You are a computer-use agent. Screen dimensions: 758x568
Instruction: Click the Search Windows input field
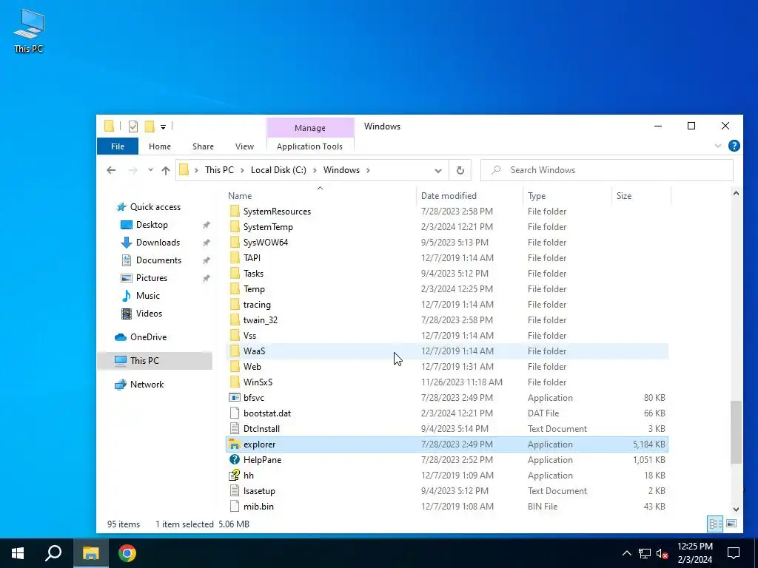(x=607, y=170)
